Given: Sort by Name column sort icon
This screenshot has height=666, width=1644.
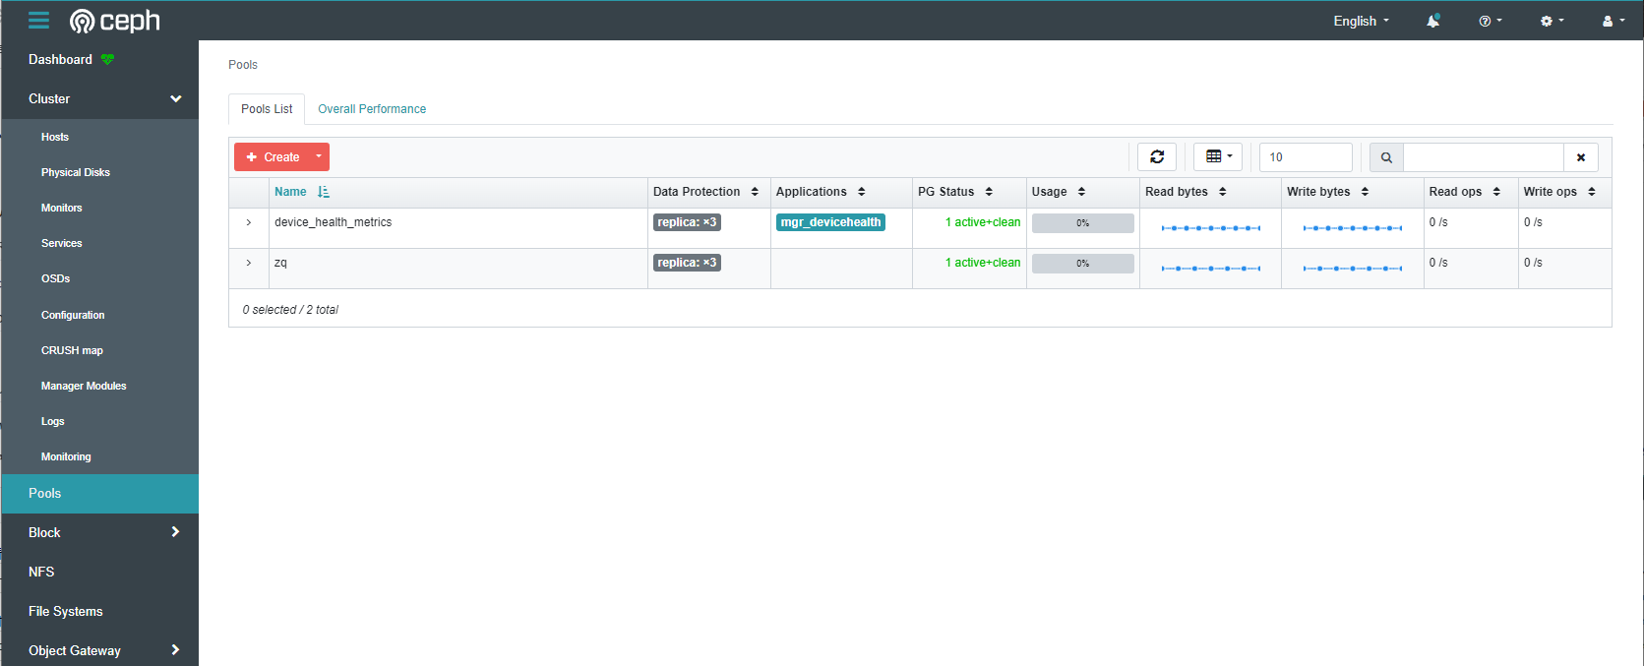Looking at the screenshot, I should click(x=324, y=192).
